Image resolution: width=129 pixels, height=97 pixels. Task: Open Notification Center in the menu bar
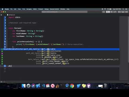[126, 9]
